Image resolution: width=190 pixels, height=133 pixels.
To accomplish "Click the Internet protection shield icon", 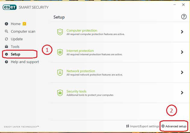I will (60, 52).
